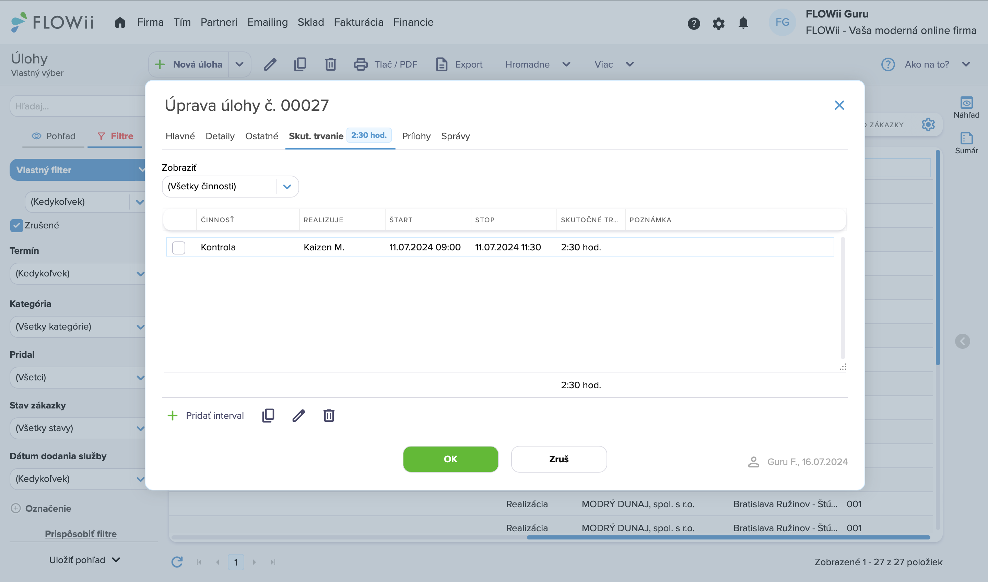Copy the selected interval icon in dialog
Screen dimensions: 988x582
click(268, 415)
